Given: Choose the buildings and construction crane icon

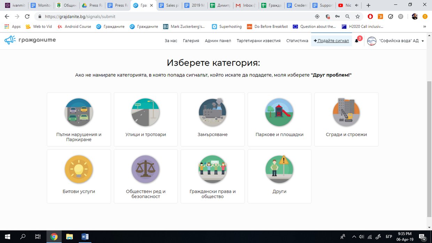Looking at the screenshot, I should pyautogui.click(x=346, y=112).
